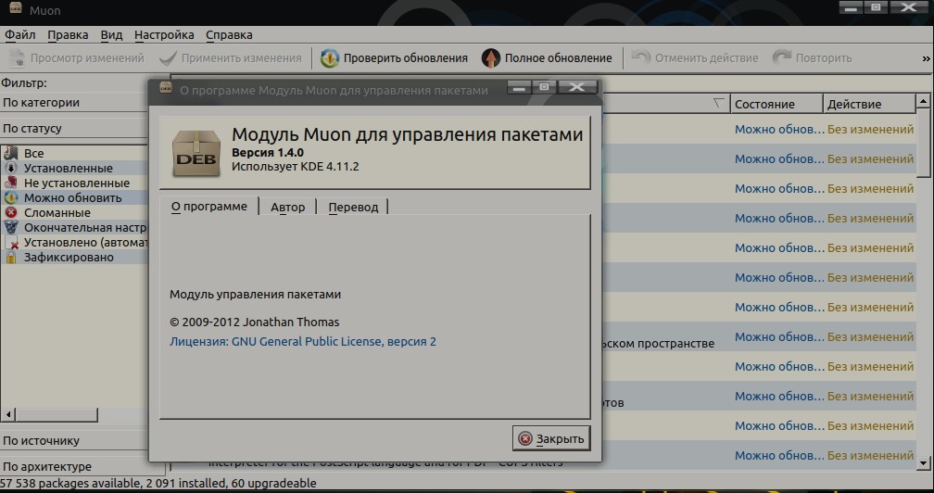Click the package list scroll down arrow
This screenshot has height=493, width=934.
click(x=924, y=462)
